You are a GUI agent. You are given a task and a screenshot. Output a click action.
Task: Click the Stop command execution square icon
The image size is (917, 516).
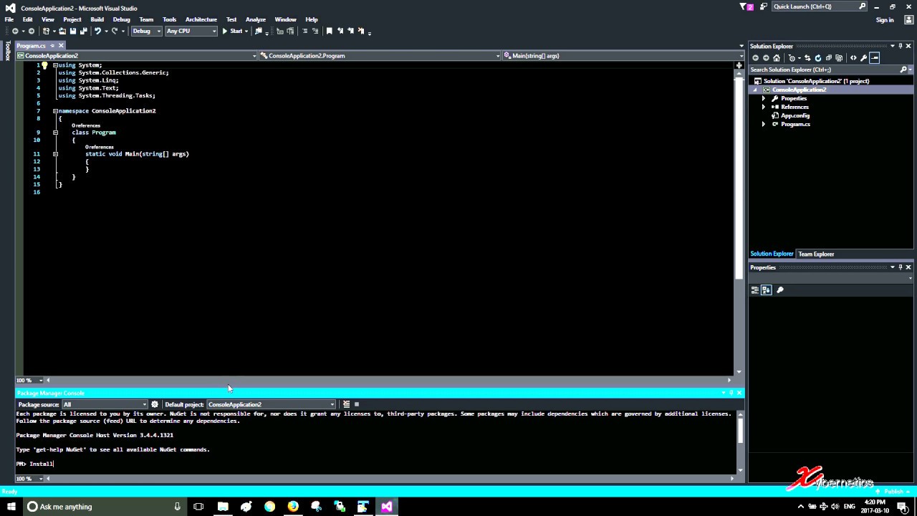coord(357,404)
